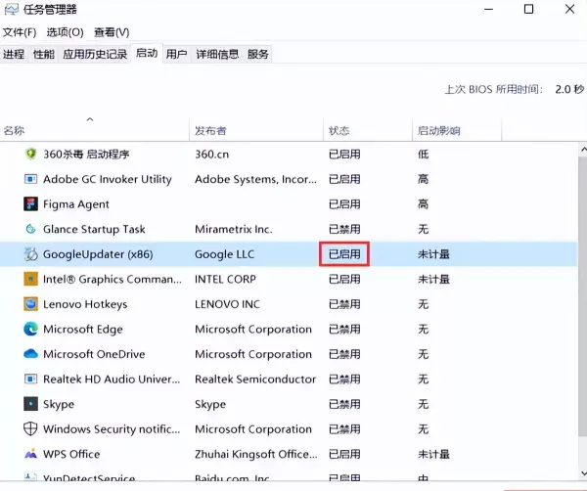Click the Mirametrix Inc. publisher cell

234,229
